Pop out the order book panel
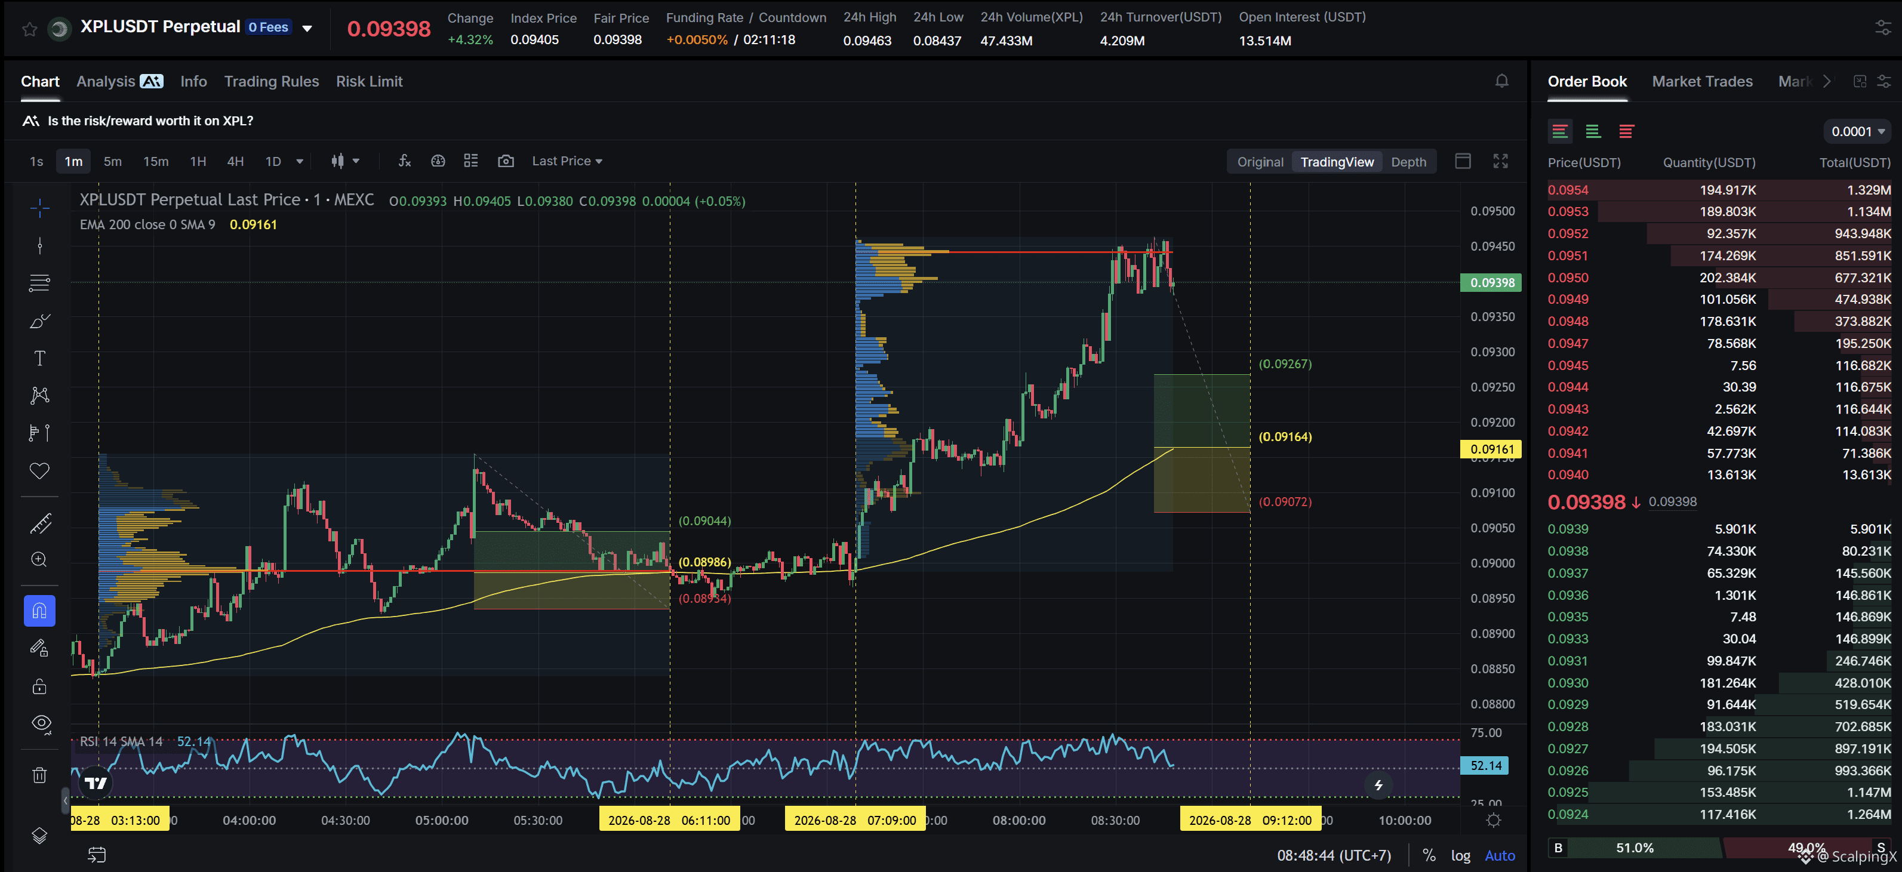The image size is (1902, 872). pos(1860,81)
